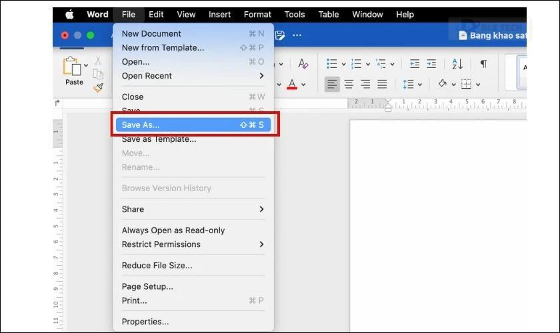
Task: Click the green zoom window button
Action: [x=91, y=35]
